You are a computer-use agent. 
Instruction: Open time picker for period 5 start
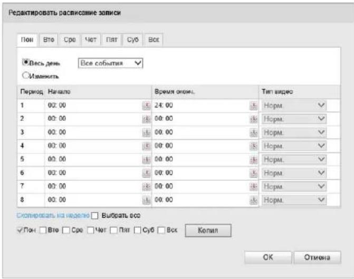coord(147,160)
